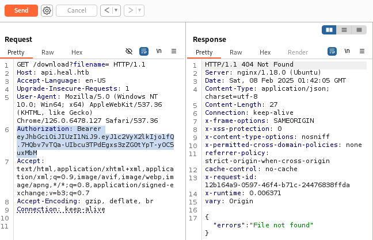Select top-bottom stacked layout icon
Screen dimensions: 373x240
pyautogui.click(x=344, y=29)
